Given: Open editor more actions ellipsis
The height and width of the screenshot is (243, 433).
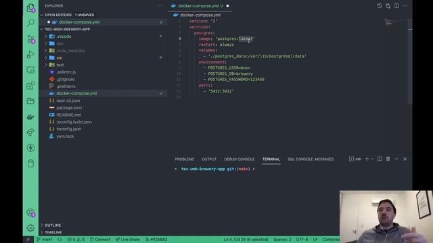Looking at the screenshot, I should [x=405, y=6].
